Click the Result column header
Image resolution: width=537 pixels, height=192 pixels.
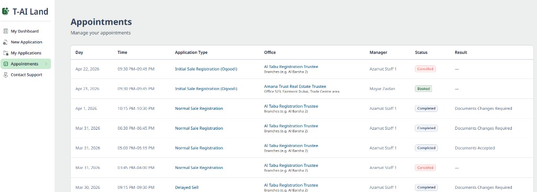pos(461,53)
